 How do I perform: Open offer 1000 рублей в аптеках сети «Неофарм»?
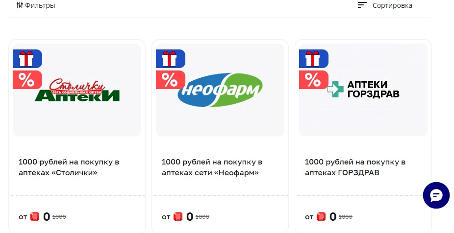[x=212, y=167]
